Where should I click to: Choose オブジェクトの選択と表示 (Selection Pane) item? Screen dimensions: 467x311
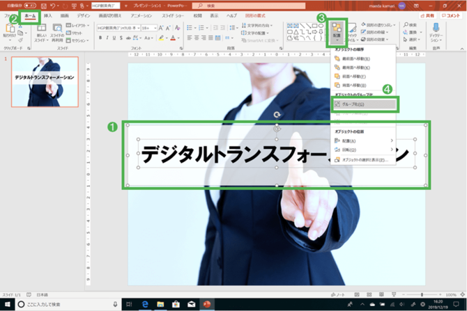coord(363,159)
